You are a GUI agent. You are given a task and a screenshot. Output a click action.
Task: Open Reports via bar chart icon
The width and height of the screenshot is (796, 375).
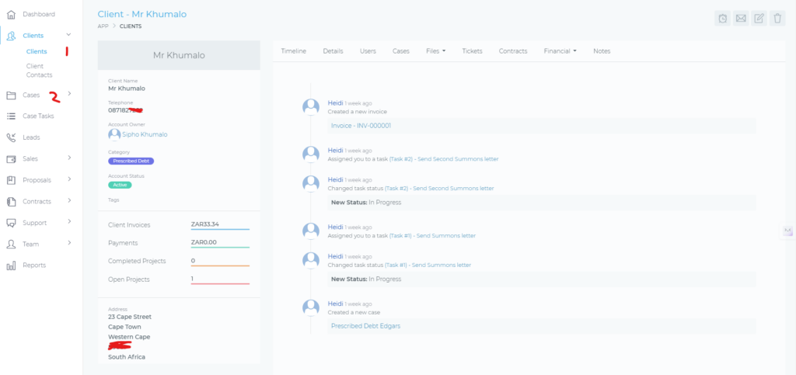click(11, 266)
